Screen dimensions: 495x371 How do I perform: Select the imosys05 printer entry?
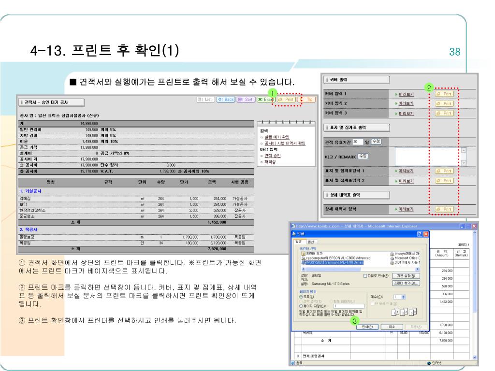(x=405, y=254)
